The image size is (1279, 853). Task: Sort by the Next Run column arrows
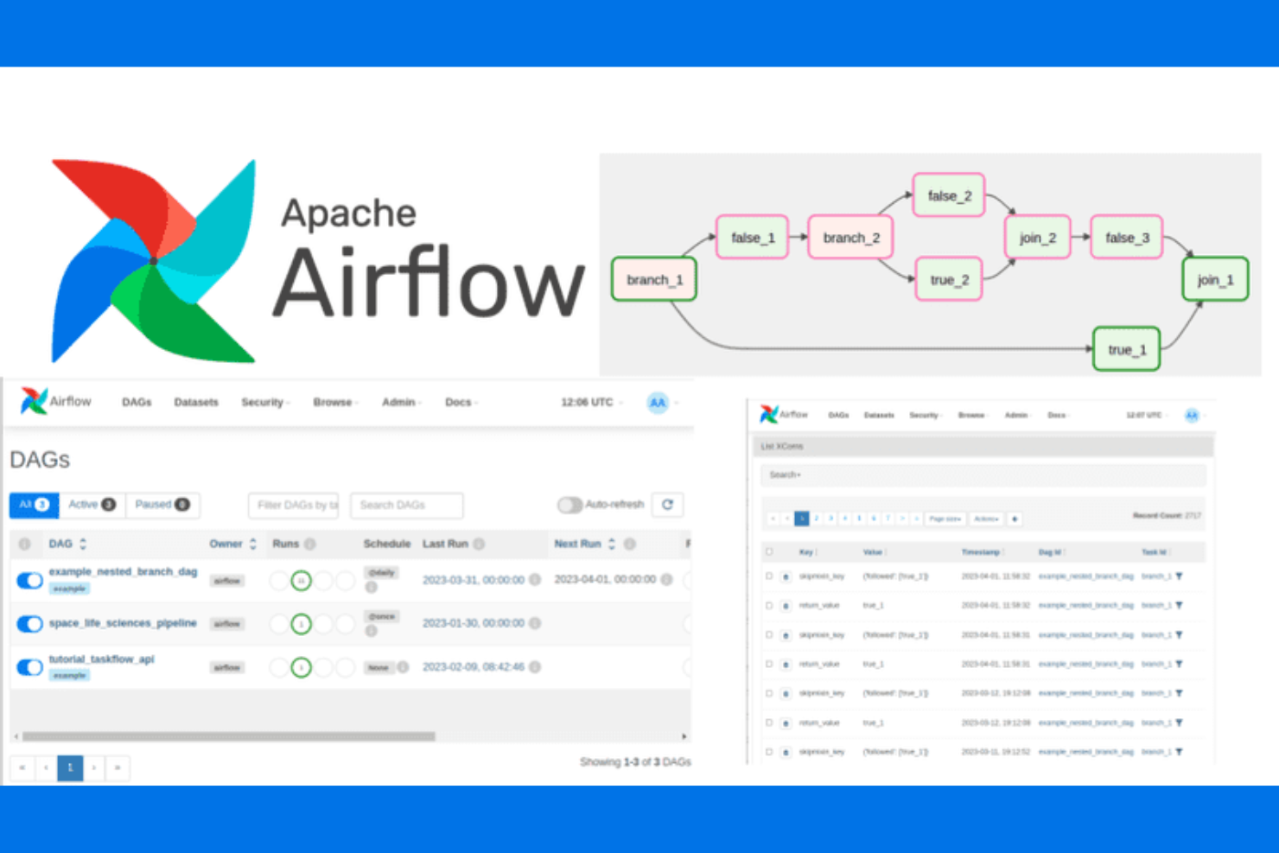612,544
